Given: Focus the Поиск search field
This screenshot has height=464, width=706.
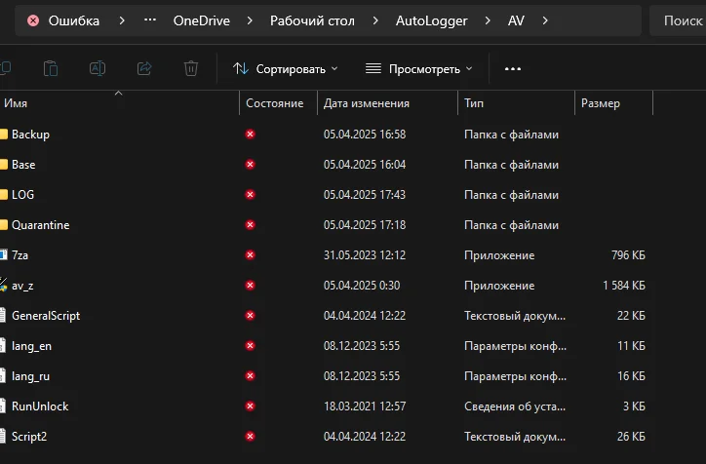Looking at the screenshot, I should point(678,20).
